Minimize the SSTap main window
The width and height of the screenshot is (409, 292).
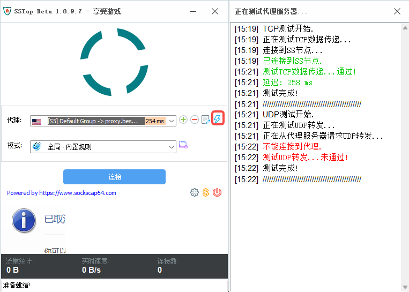(193, 11)
